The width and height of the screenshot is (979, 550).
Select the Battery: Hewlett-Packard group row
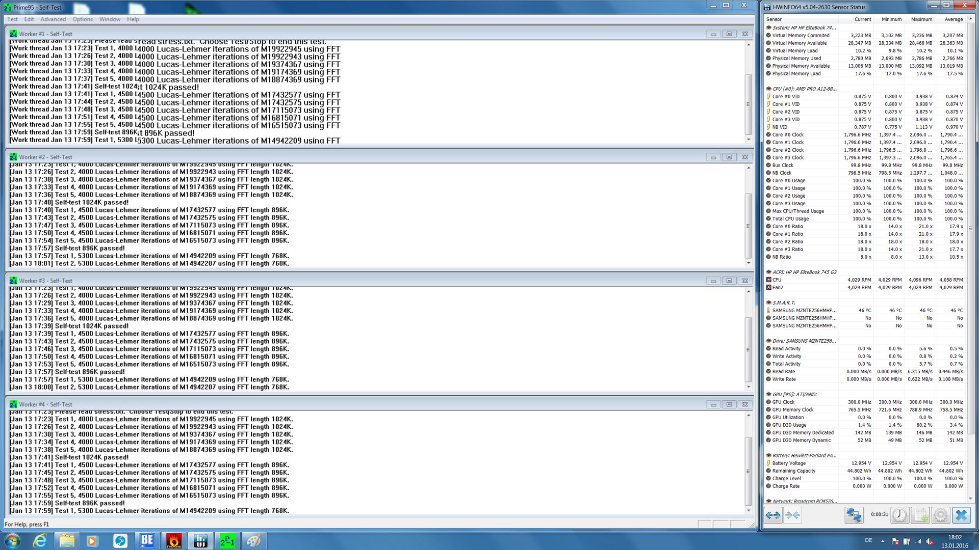pyautogui.click(x=864, y=455)
